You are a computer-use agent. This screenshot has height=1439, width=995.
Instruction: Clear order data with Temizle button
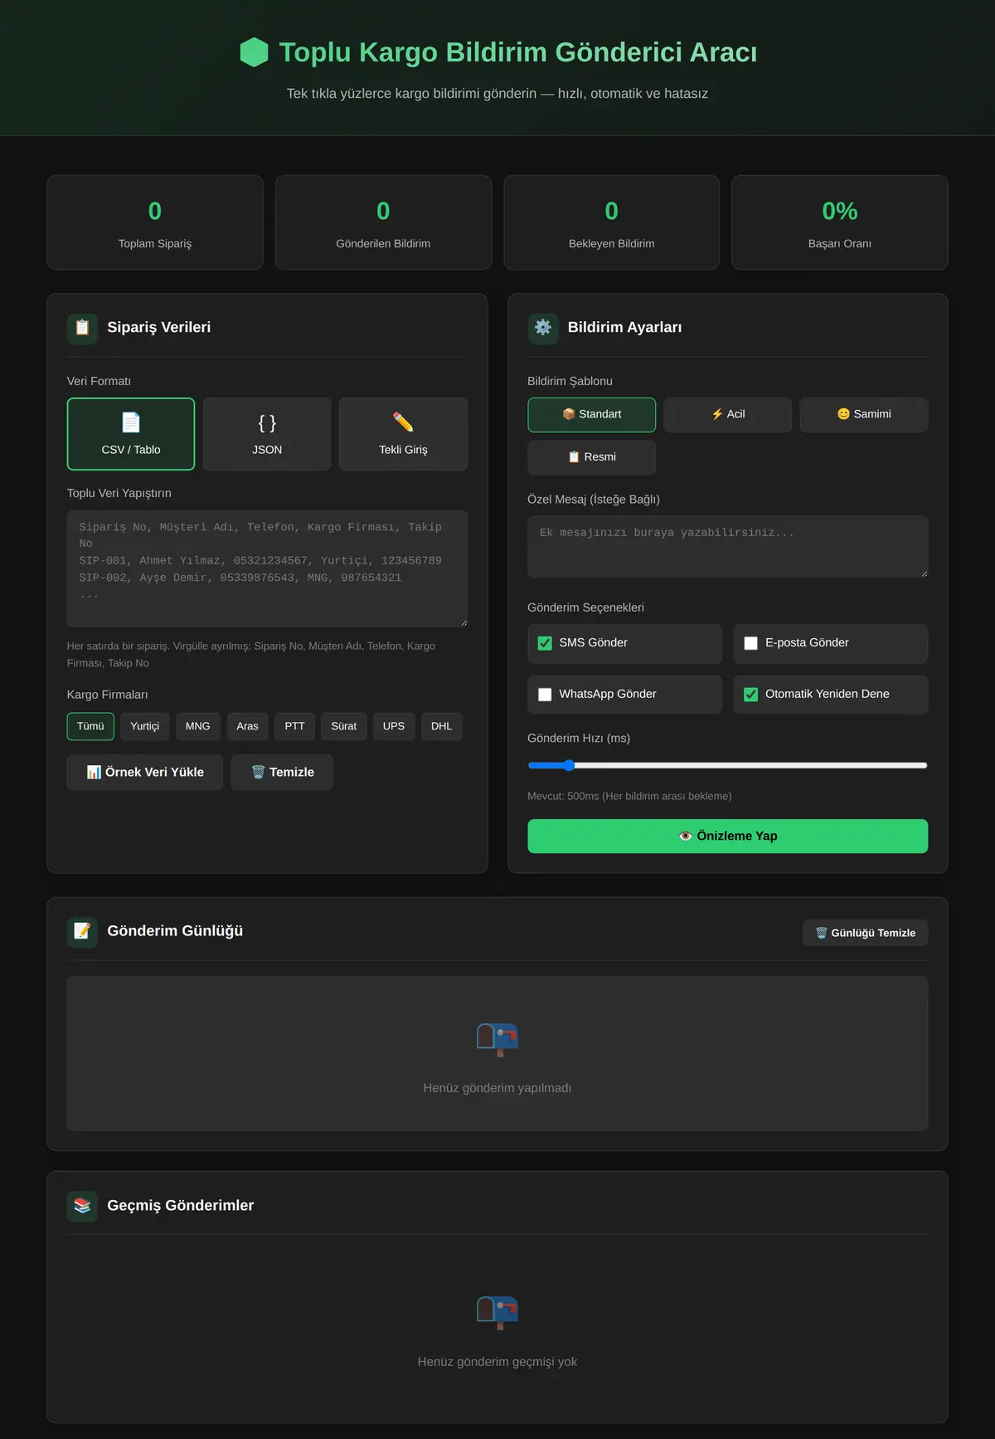tap(282, 773)
